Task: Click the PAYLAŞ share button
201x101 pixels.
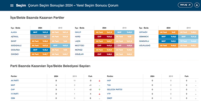Action: click(x=185, y=5)
